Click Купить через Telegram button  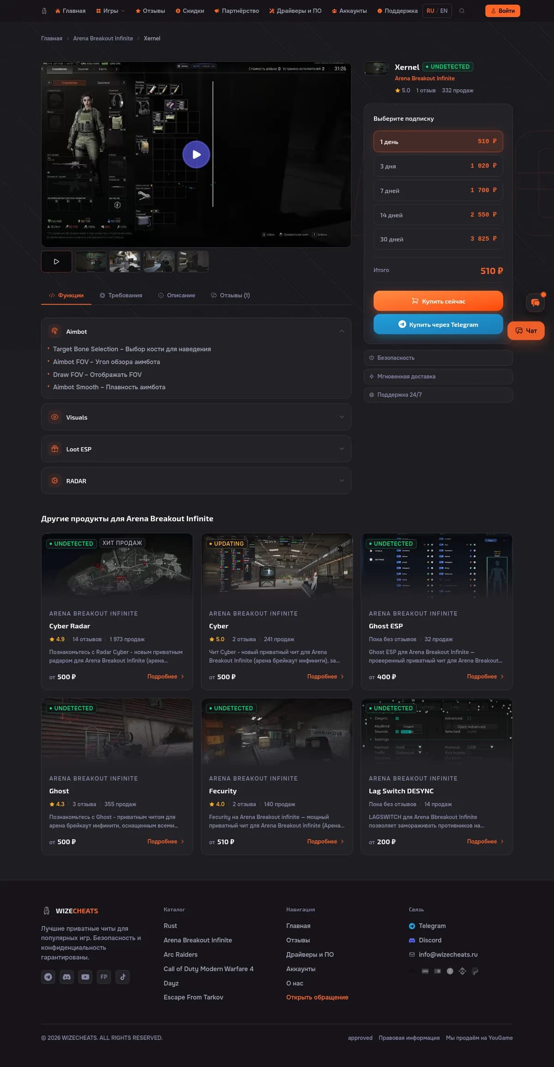[438, 324]
